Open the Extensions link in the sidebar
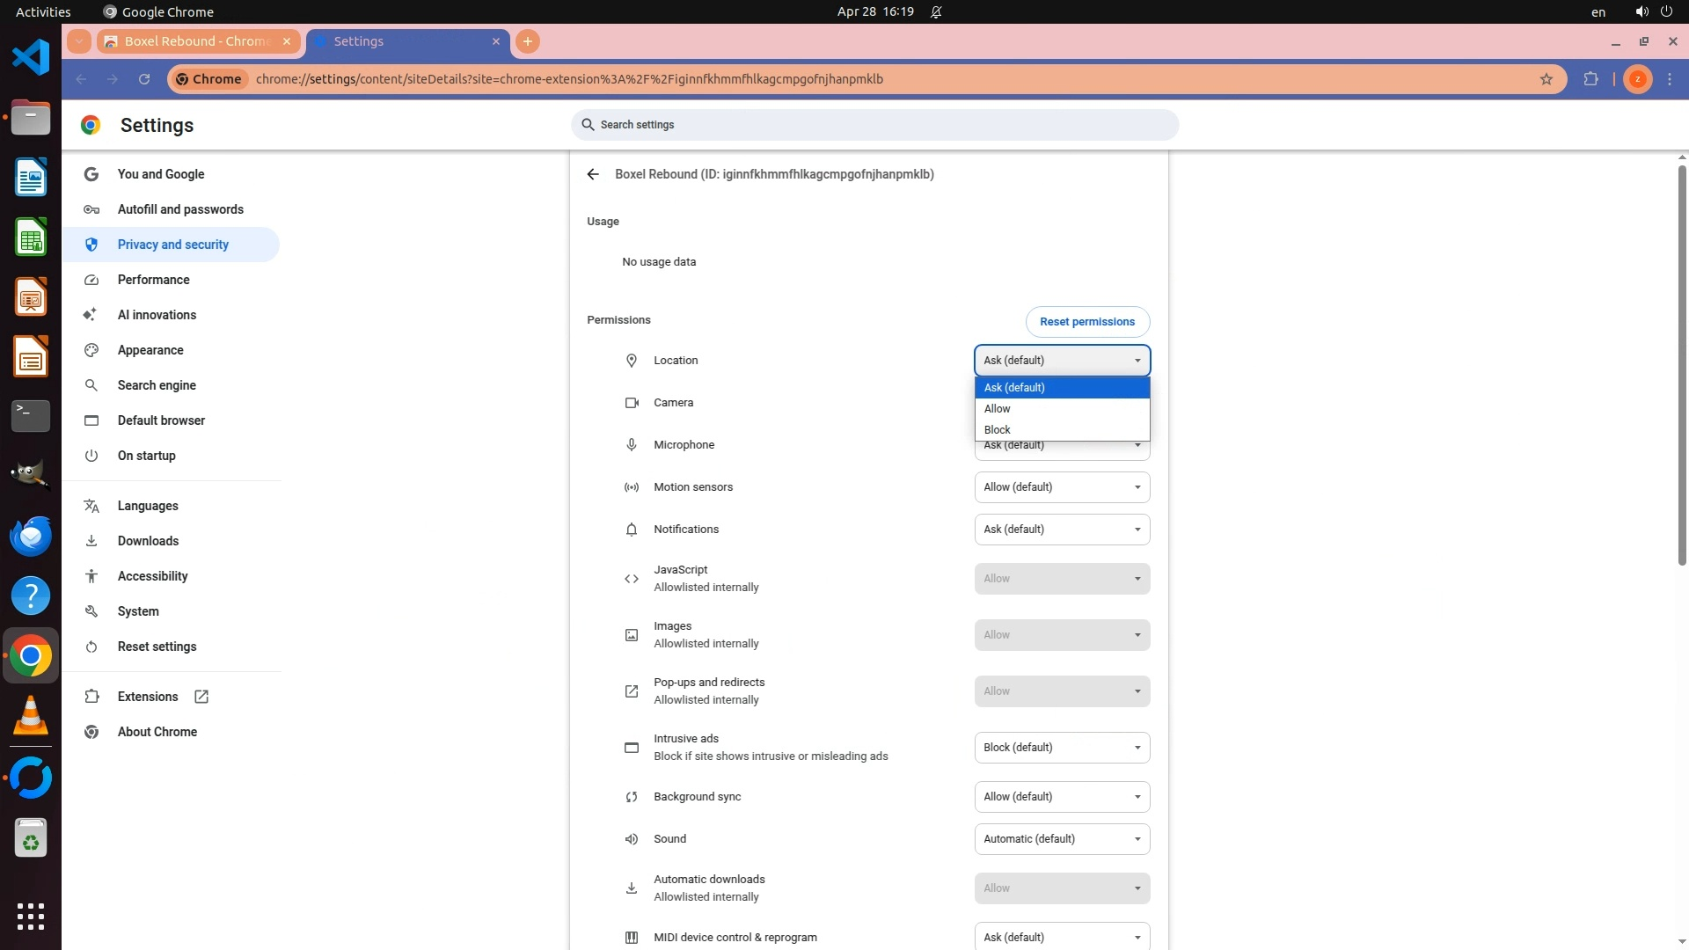The image size is (1689, 950). [x=148, y=697]
